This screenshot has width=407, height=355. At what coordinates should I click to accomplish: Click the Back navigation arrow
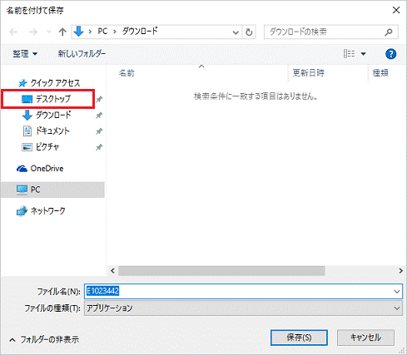13,32
